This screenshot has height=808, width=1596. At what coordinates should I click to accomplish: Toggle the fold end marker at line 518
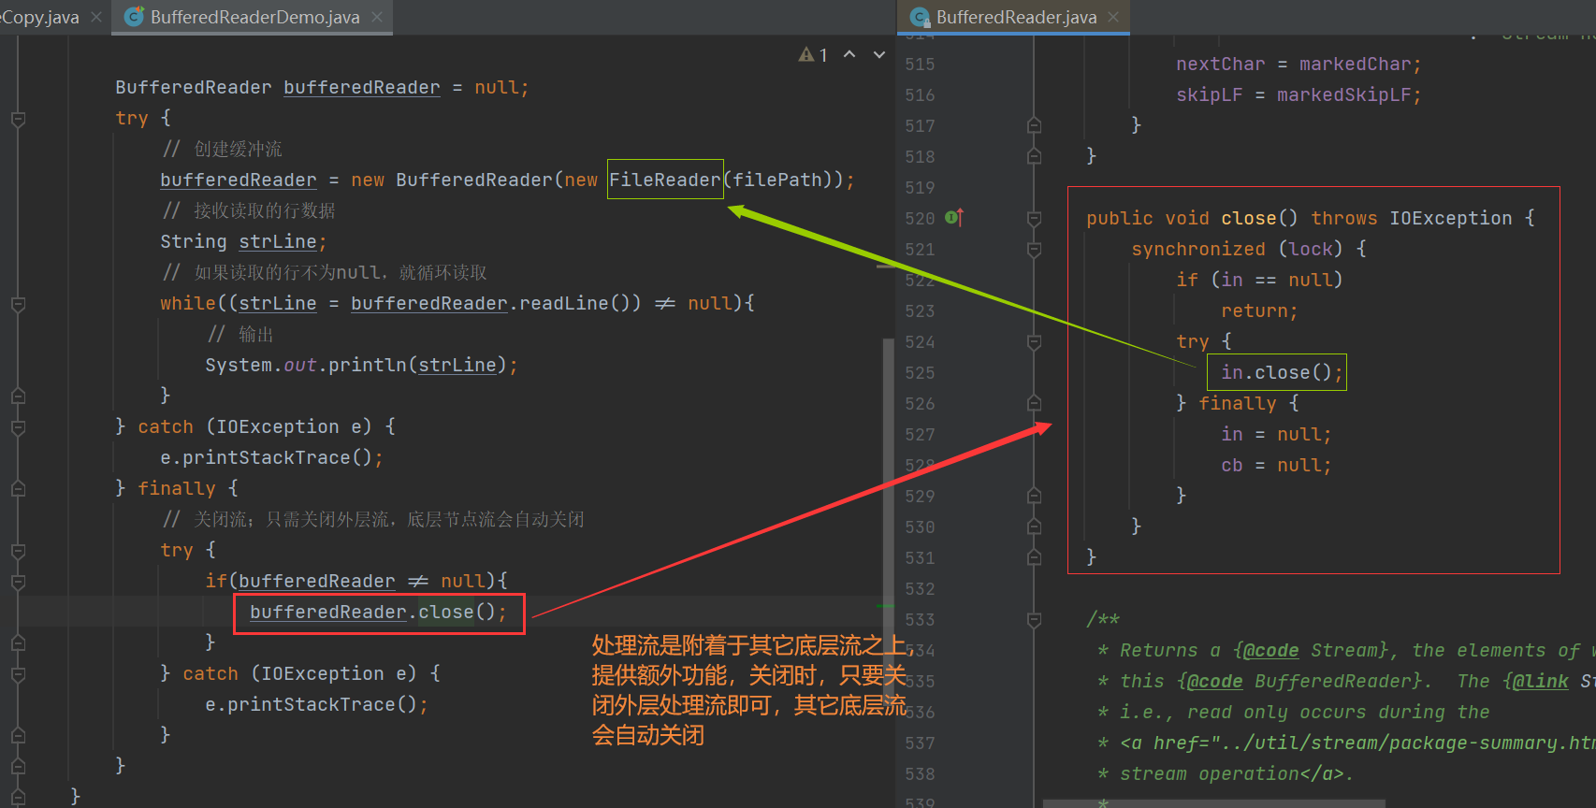coord(1034,156)
